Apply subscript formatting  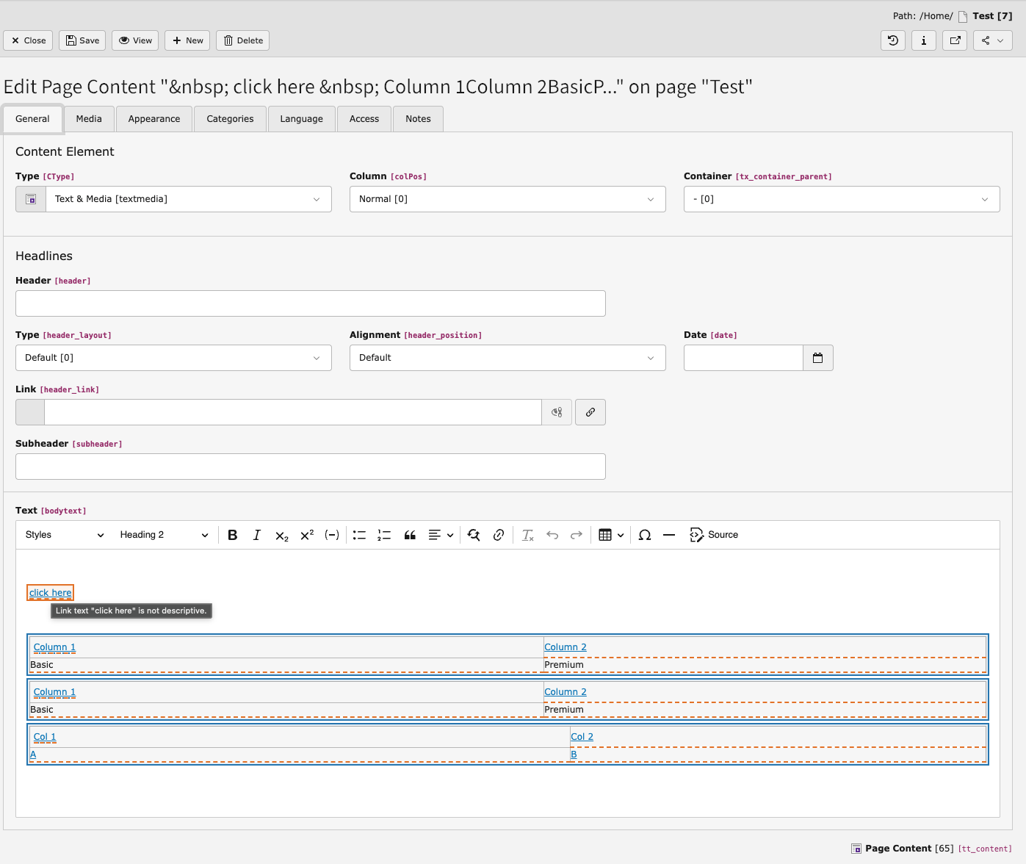coord(282,535)
